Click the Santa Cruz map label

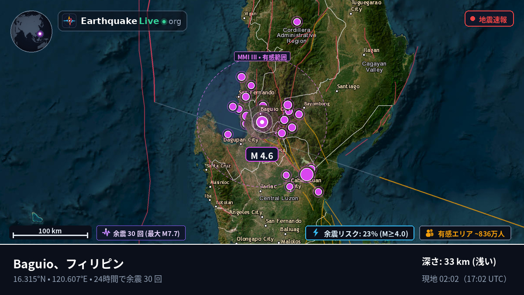pyautogui.click(x=219, y=166)
